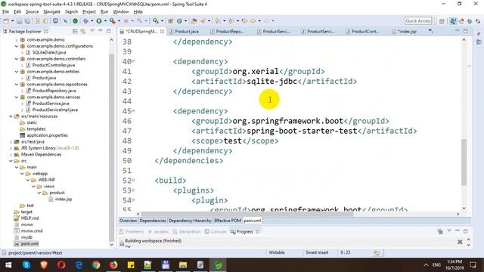Viewport: 484px width, 272px height.
Task: Cancel the Building workspace progress entry
Action: click(x=460, y=242)
